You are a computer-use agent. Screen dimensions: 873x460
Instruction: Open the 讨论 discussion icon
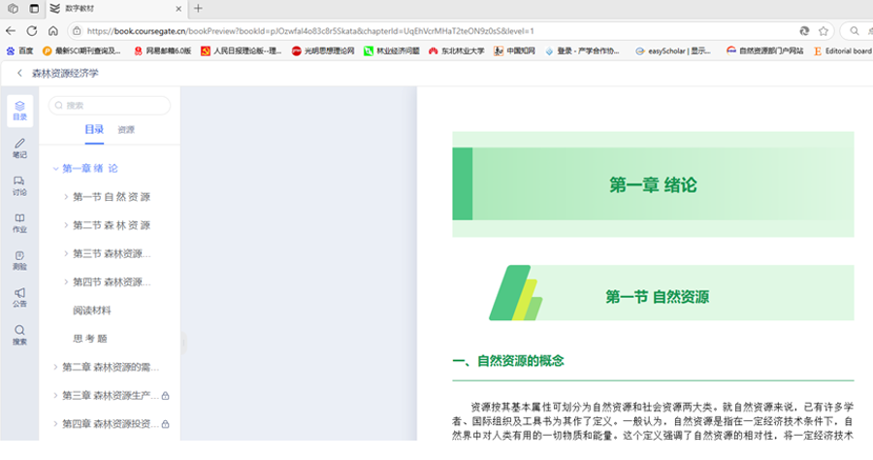coord(19,185)
